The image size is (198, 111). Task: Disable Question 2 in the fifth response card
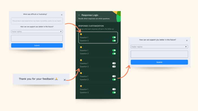[x=114, y=92]
